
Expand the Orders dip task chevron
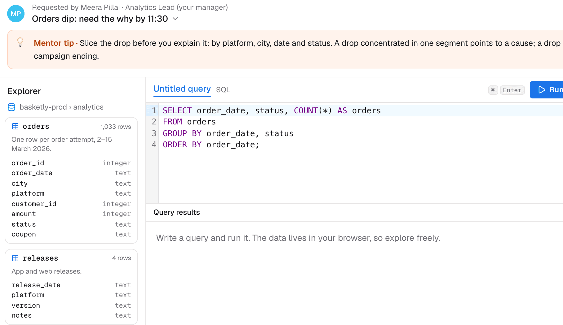(x=175, y=19)
